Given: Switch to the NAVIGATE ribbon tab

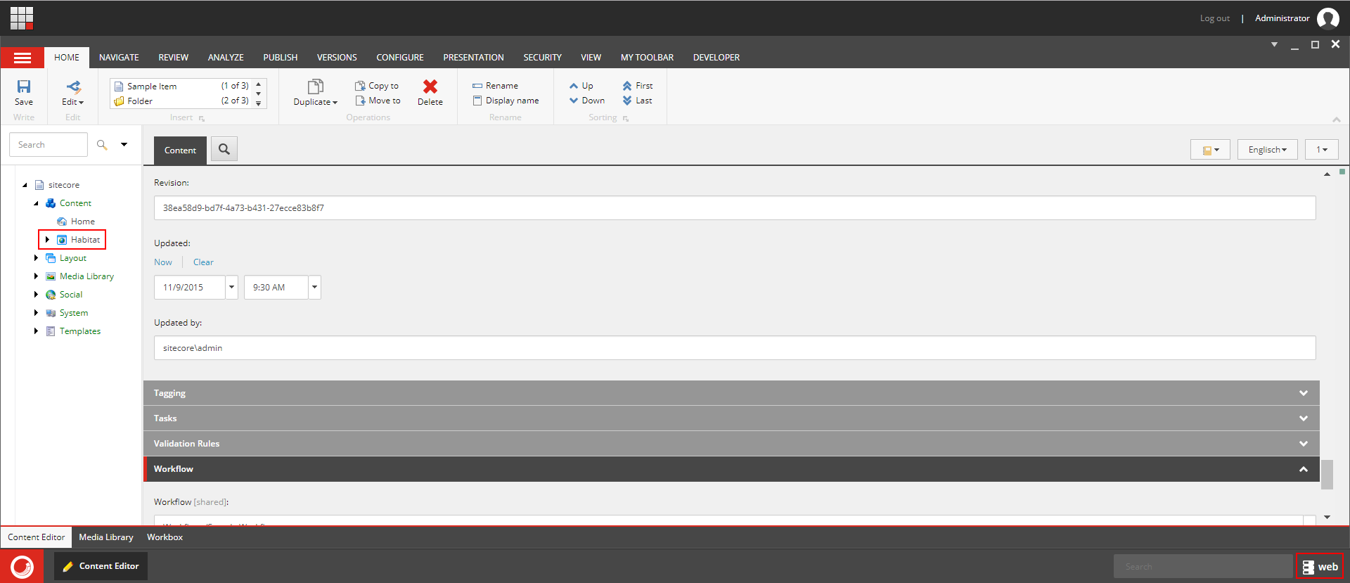Looking at the screenshot, I should click(119, 58).
